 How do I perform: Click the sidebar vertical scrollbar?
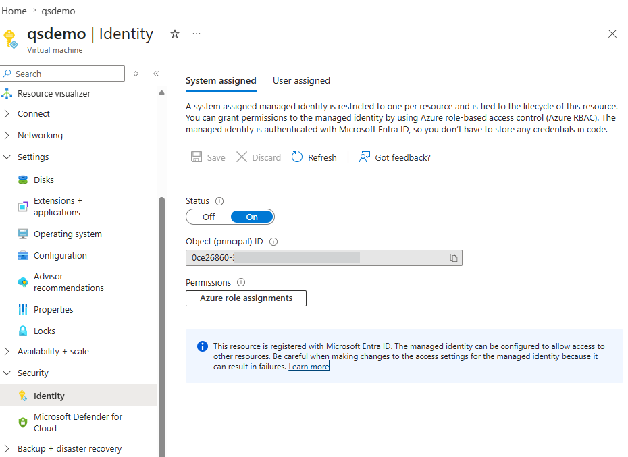pyautogui.click(x=162, y=327)
